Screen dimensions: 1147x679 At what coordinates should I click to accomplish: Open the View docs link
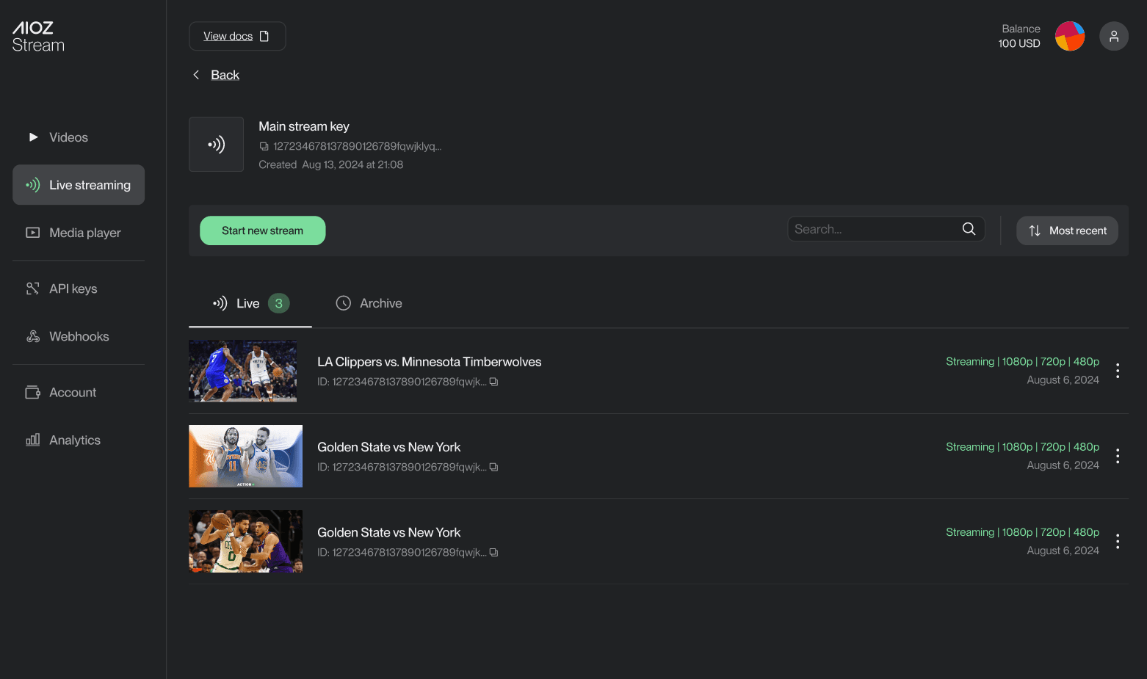point(236,36)
